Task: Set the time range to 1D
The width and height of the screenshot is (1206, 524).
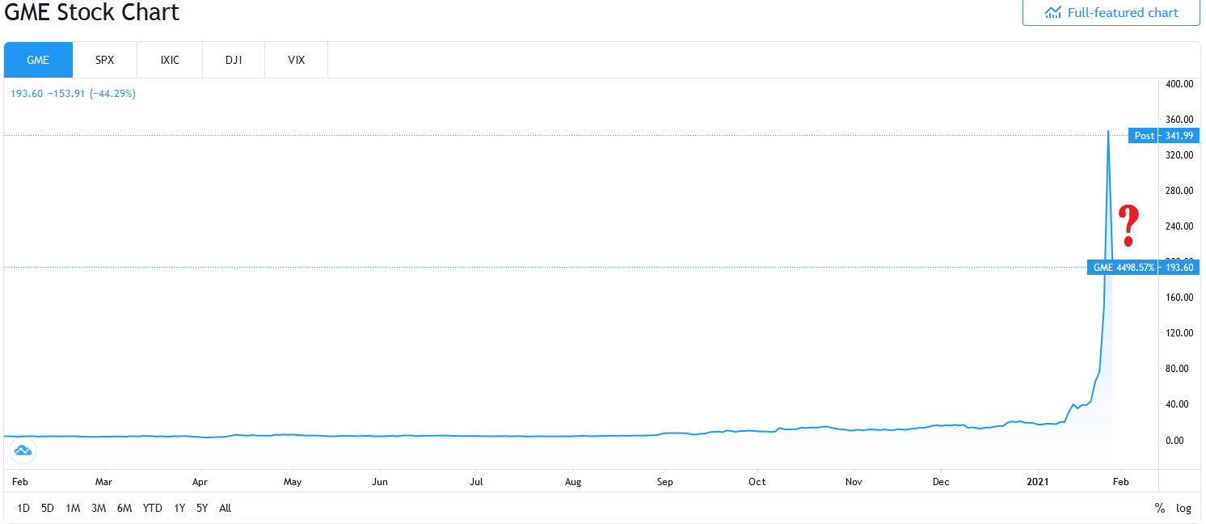Action: click(x=23, y=509)
